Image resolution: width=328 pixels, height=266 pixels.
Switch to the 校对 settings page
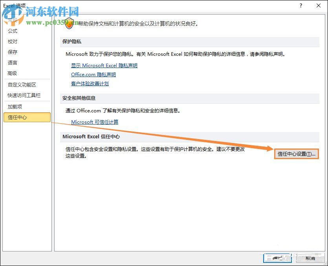(12, 42)
